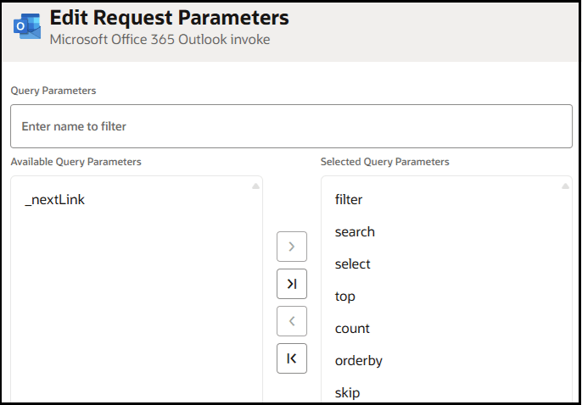This screenshot has width=582, height=405.
Task: Choose the select query parameter
Action: [353, 264]
